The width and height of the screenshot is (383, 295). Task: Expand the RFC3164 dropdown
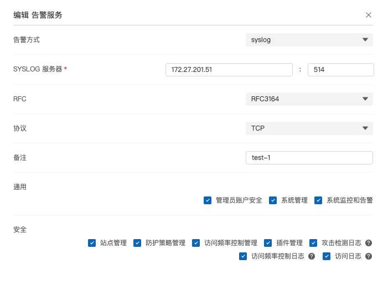309,99
